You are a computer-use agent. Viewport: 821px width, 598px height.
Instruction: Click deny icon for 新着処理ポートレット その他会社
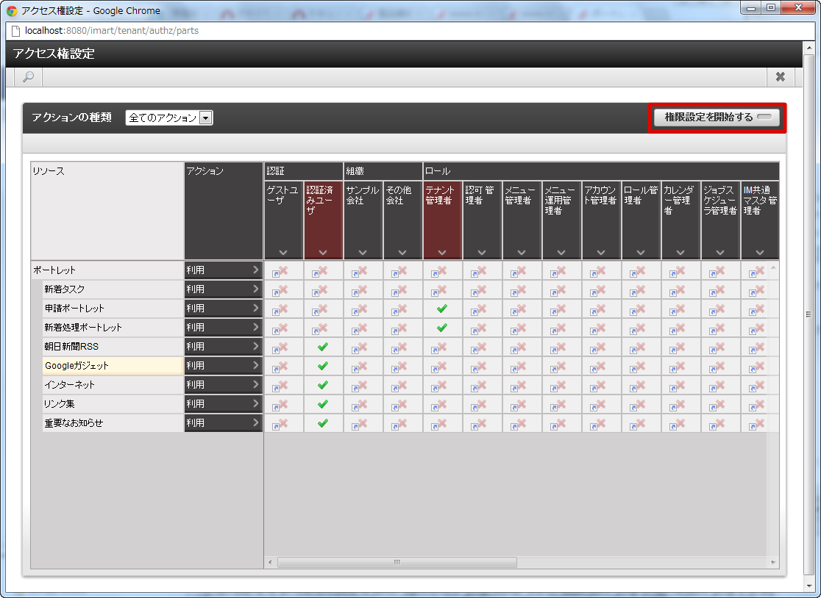[x=399, y=328]
